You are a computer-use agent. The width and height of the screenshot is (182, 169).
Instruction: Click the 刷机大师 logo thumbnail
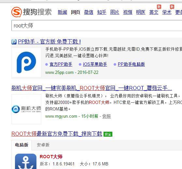26,109
